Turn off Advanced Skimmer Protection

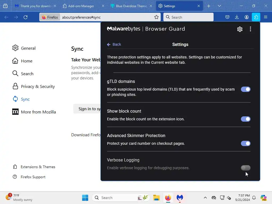246,143
